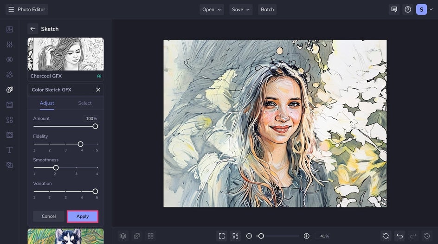This screenshot has width=438, height=244.
Task: Open the feedback comment icon
Action: click(394, 9)
